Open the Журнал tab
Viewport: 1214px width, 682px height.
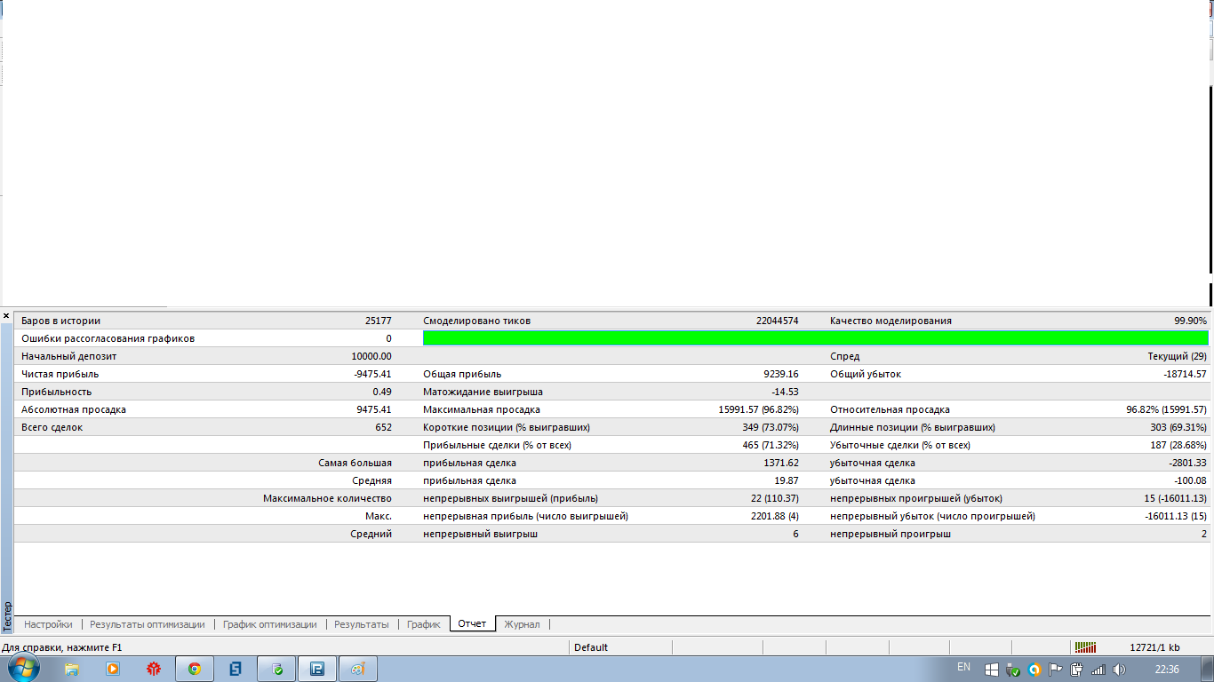coord(522,624)
